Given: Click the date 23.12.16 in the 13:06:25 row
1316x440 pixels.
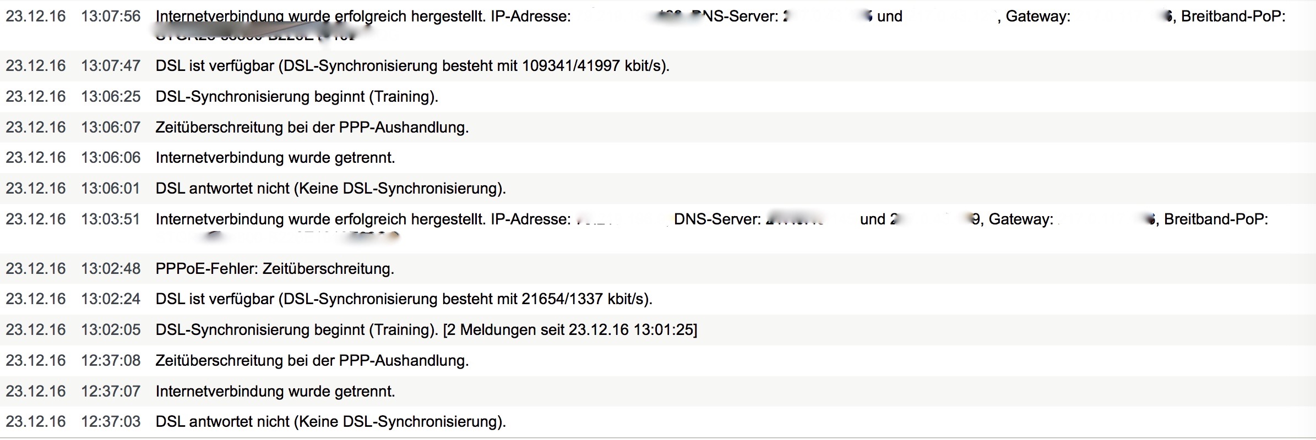Looking at the screenshot, I should point(36,97).
